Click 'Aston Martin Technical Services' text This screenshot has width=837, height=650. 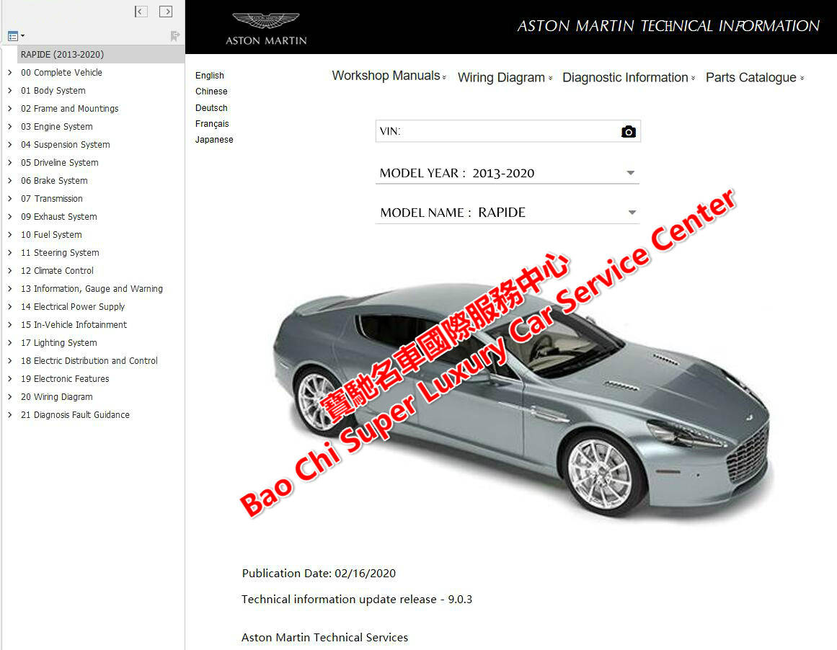(324, 637)
